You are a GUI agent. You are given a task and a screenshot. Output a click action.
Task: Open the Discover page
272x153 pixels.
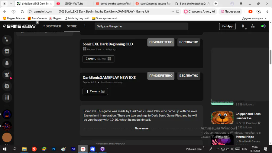pos(52,26)
